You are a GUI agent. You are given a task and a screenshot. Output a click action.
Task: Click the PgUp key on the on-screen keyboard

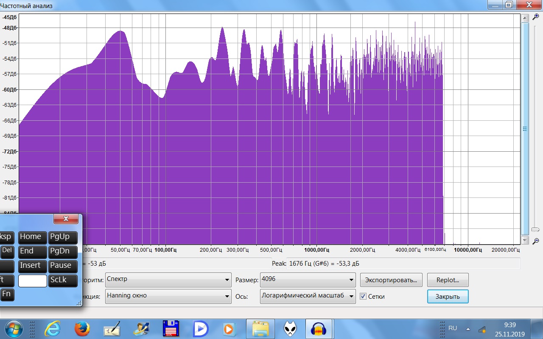click(63, 237)
